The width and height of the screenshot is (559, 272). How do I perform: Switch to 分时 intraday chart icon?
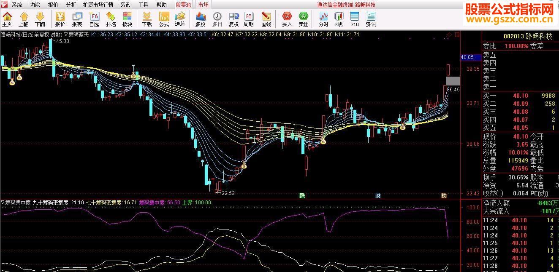coord(323,20)
